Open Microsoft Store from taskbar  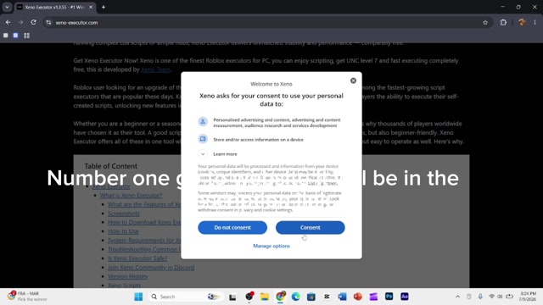point(311,297)
